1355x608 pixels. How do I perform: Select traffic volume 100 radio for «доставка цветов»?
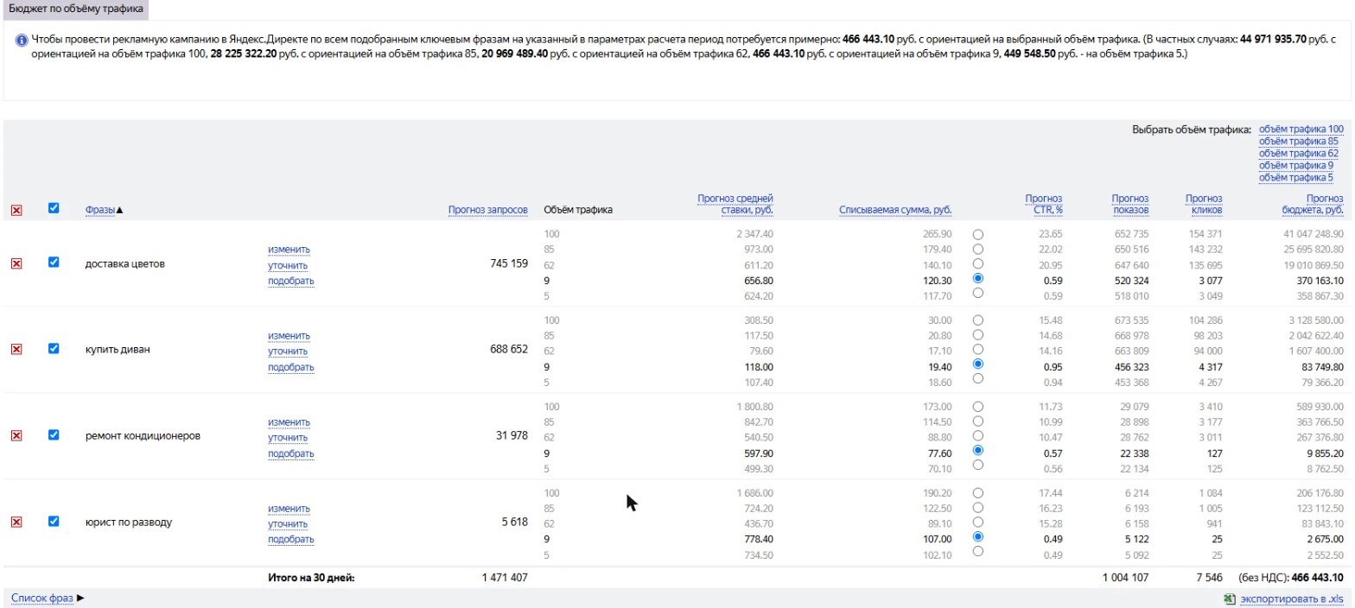tap(978, 234)
